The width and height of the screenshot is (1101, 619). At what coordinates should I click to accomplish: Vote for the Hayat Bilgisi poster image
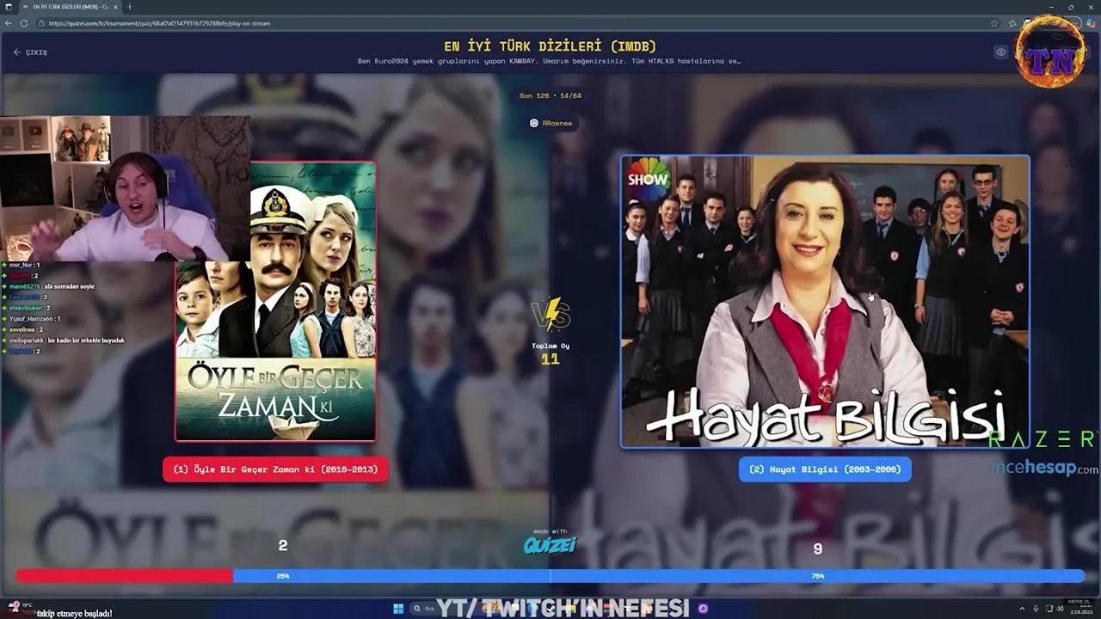825,301
